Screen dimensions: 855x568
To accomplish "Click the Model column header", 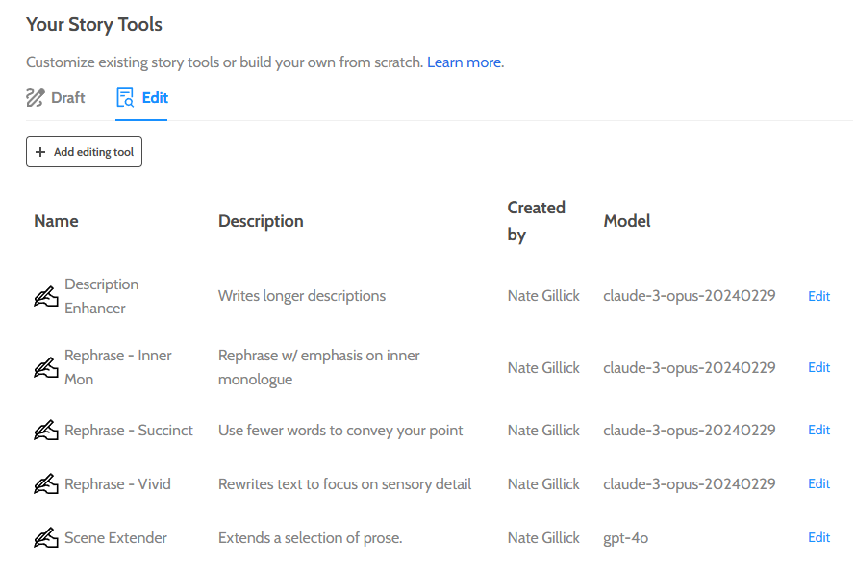I will 627,221.
